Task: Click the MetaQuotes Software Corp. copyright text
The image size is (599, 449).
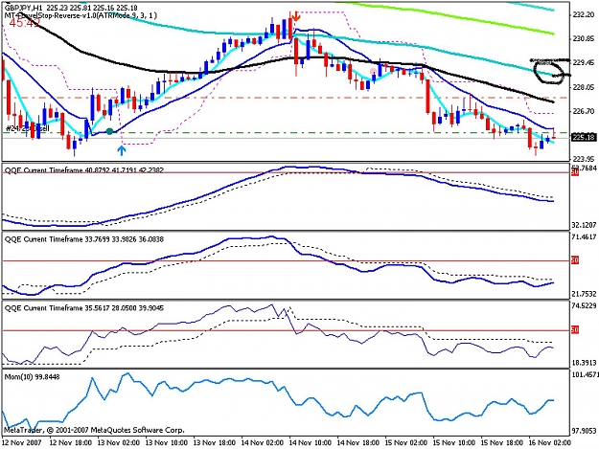Action: (x=94, y=430)
